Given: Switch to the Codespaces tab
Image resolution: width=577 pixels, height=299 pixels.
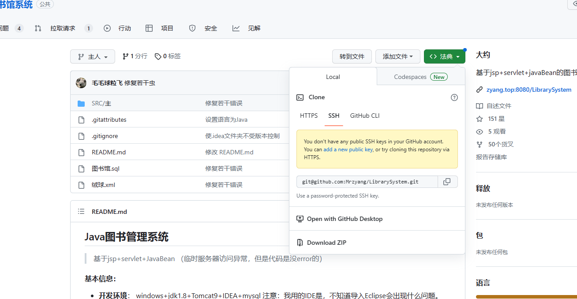Looking at the screenshot, I should tap(421, 77).
